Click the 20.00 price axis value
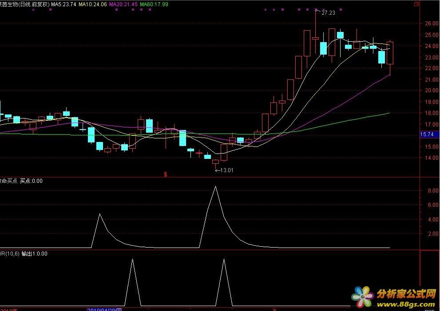The height and width of the screenshot is (311, 440). pos(432,91)
